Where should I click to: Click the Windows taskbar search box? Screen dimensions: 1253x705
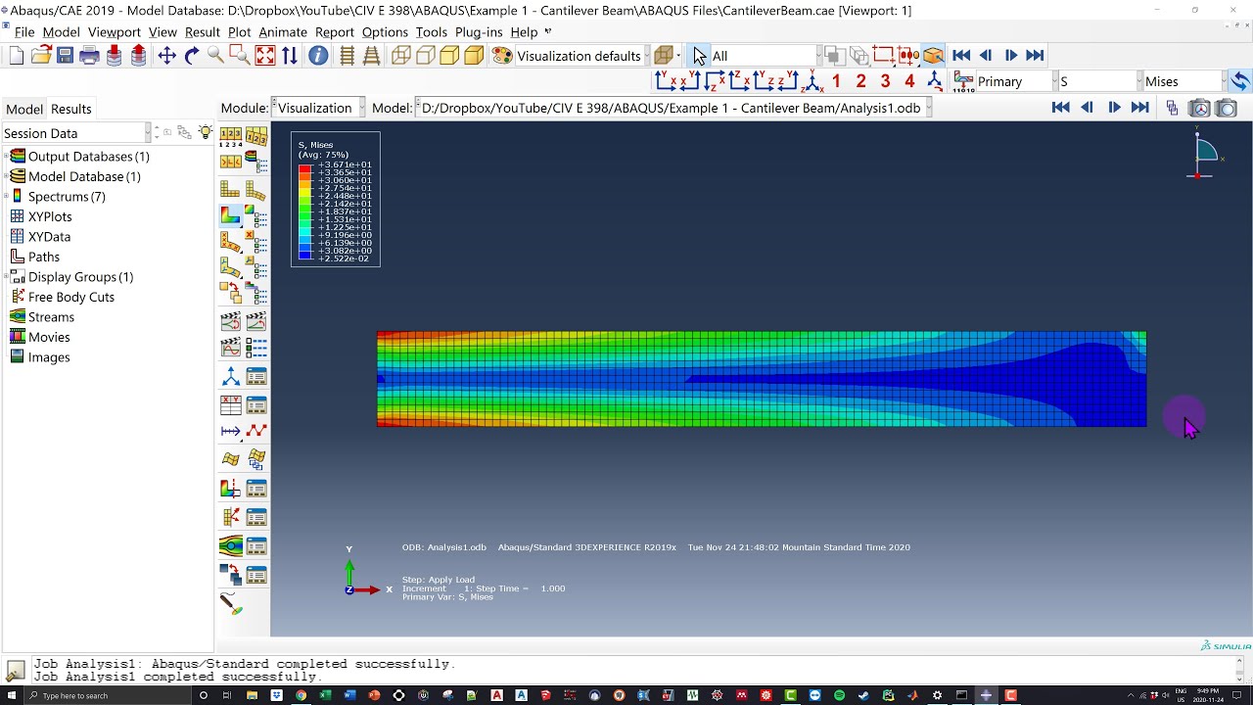108,695
